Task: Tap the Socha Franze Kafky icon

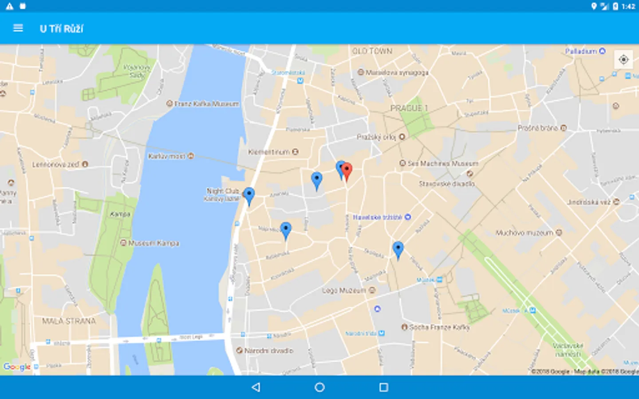Action: (404, 327)
